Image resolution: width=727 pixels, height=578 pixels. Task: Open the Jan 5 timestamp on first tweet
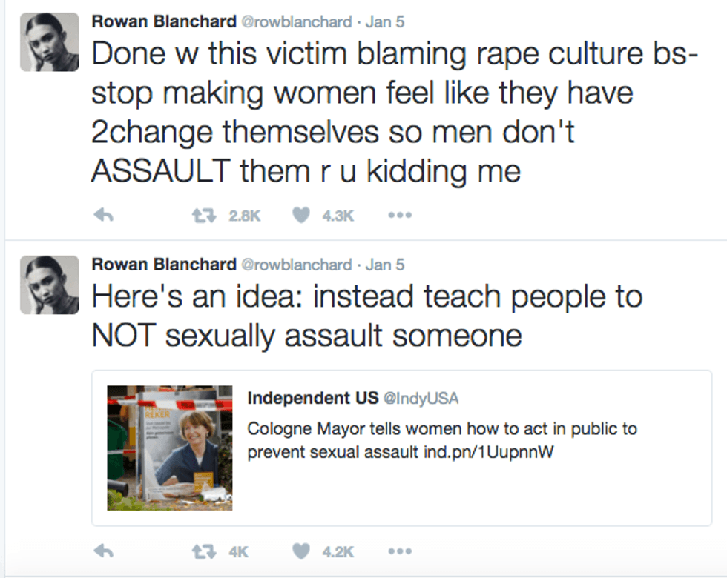click(385, 21)
